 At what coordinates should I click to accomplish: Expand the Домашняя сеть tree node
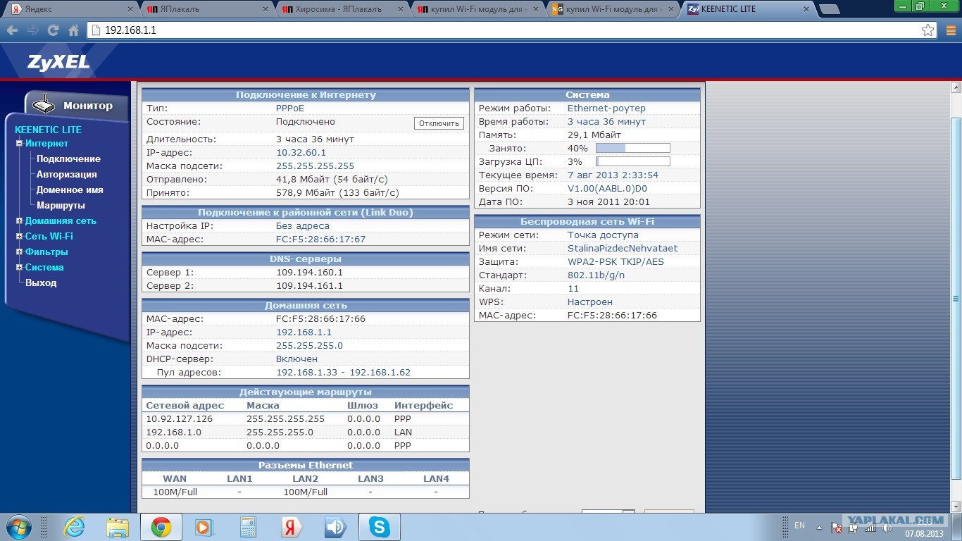tap(20, 220)
